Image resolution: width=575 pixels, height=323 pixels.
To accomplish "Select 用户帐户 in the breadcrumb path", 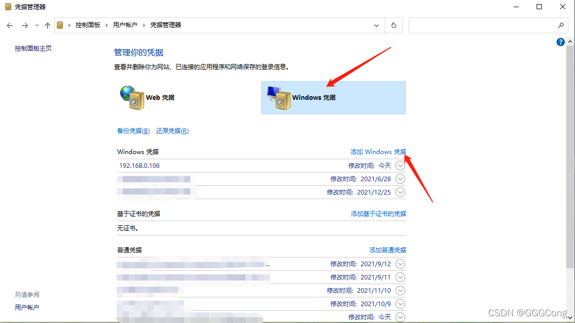I will [125, 25].
